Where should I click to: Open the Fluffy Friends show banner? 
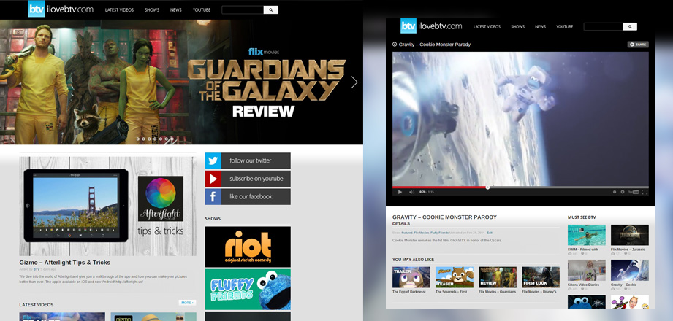click(x=248, y=290)
